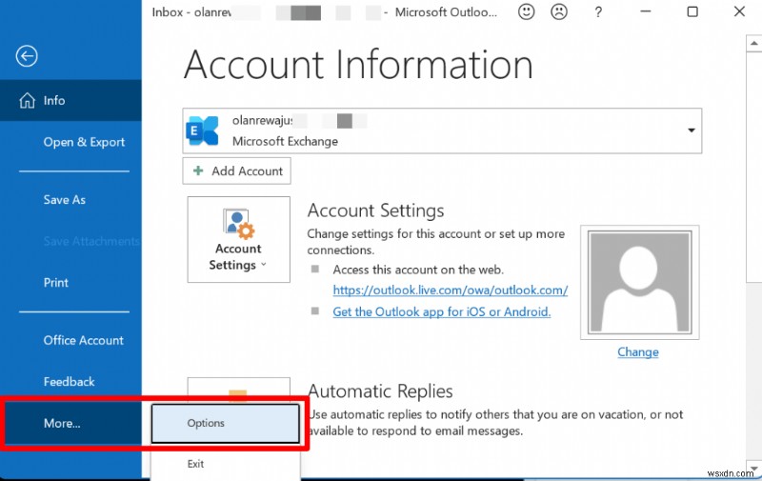This screenshot has width=762, height=481.
Task: Choose Options from the More menu
Action: 226,423
